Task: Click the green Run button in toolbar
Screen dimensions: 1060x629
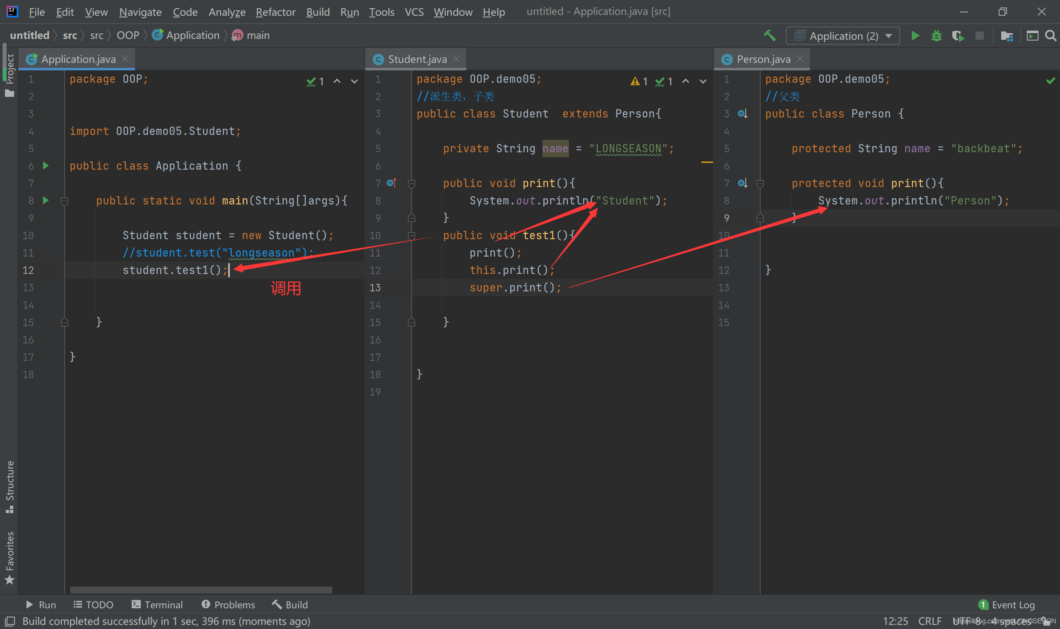Action: [915, 36]
